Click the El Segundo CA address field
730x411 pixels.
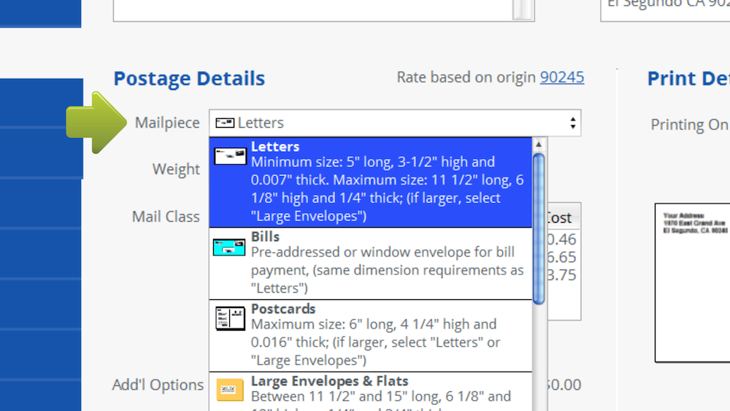point(664,9)
